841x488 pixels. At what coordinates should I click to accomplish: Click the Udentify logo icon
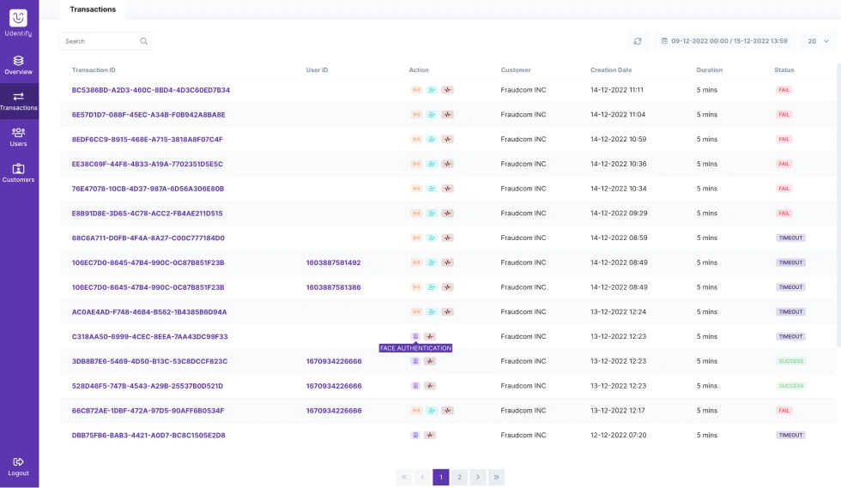[x=18, y=18]
